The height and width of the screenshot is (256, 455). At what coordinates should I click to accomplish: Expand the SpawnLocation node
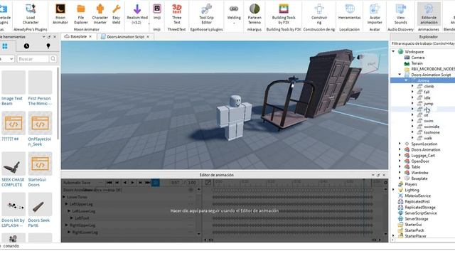[x=400, y=144]
